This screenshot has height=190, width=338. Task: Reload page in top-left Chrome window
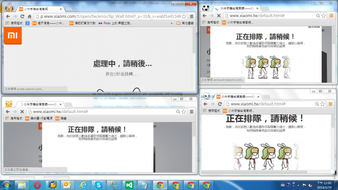tap(22, 16)
